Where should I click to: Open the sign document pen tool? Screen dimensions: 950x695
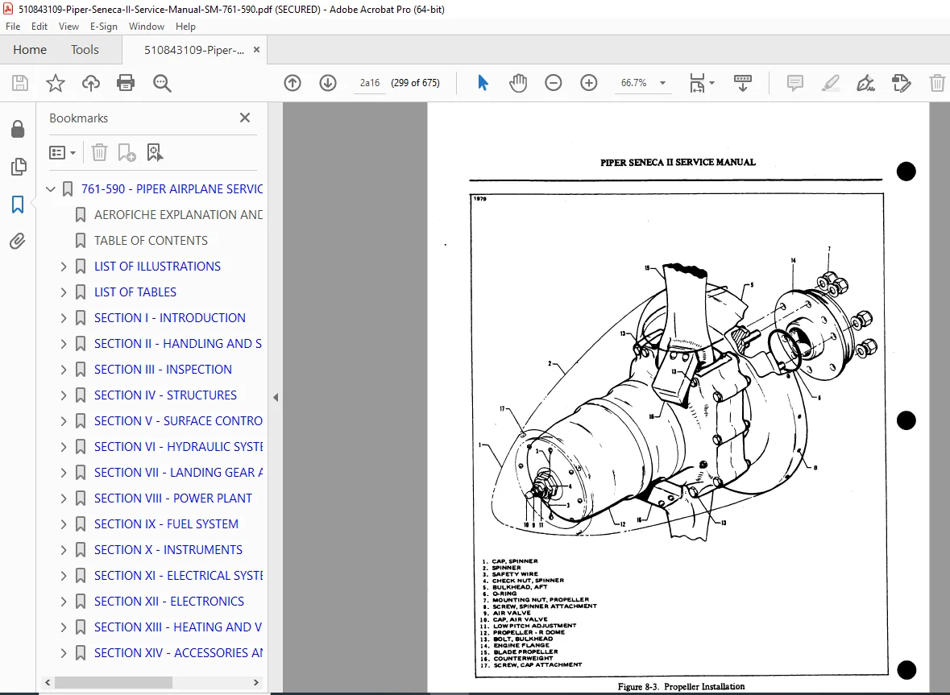865,83
